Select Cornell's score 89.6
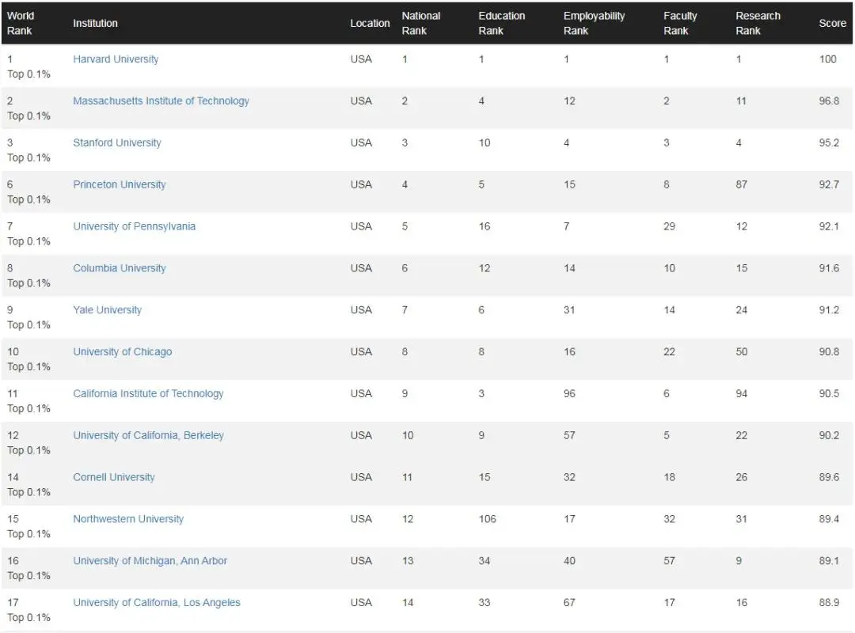855x633 pixels. 829,477
